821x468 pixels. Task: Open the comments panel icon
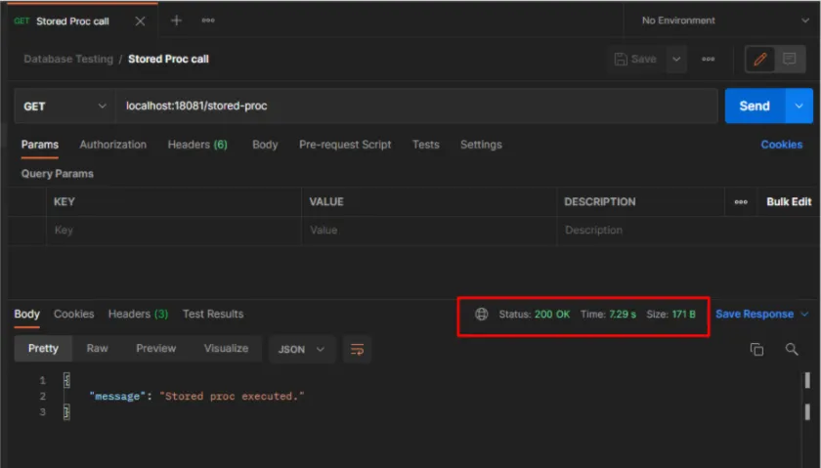tap(789, 60)
